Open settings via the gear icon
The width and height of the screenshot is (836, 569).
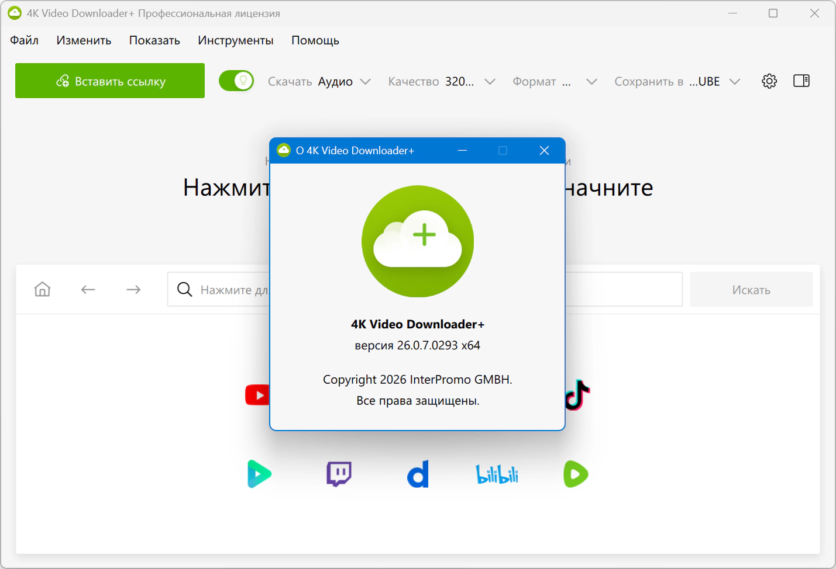(769, 81)
